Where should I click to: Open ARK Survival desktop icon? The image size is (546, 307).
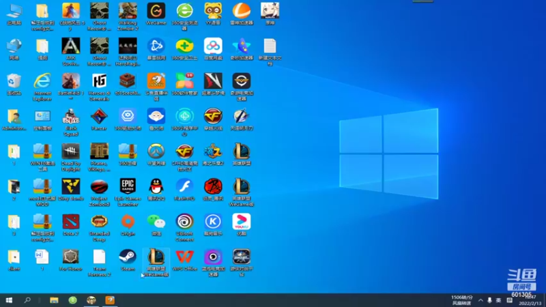71,52
